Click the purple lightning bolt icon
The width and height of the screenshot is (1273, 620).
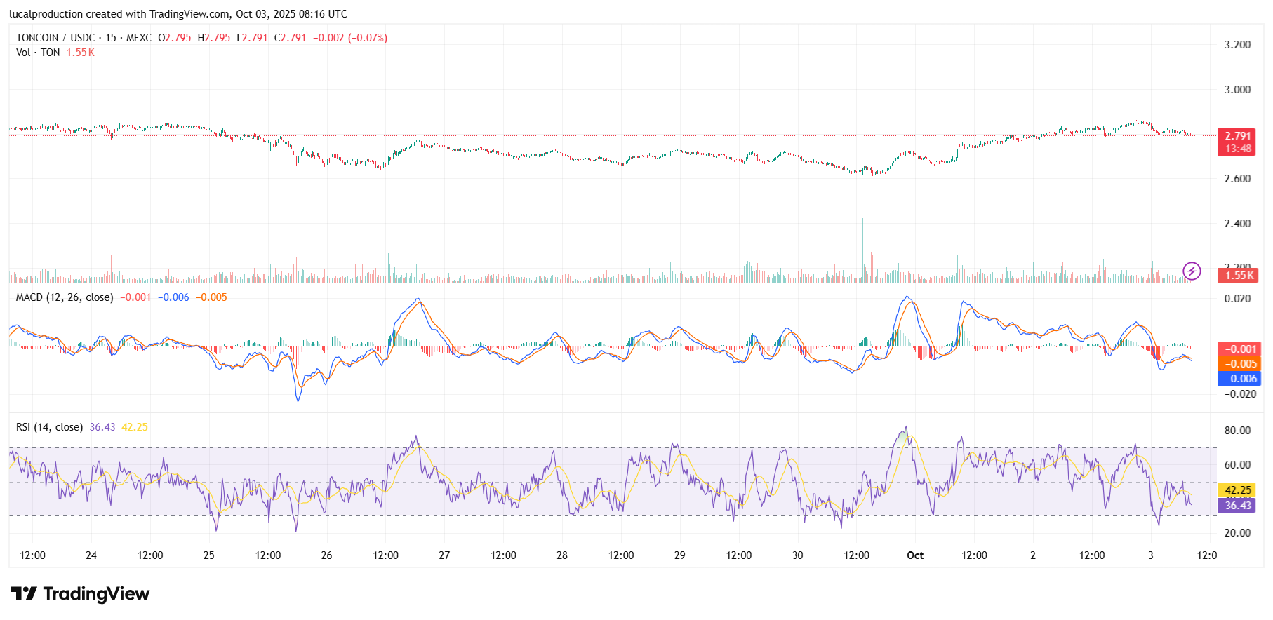[x=1192, y=271]
